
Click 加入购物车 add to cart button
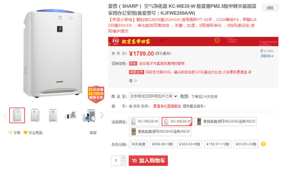pyautogui.click(x=148, y=161)
